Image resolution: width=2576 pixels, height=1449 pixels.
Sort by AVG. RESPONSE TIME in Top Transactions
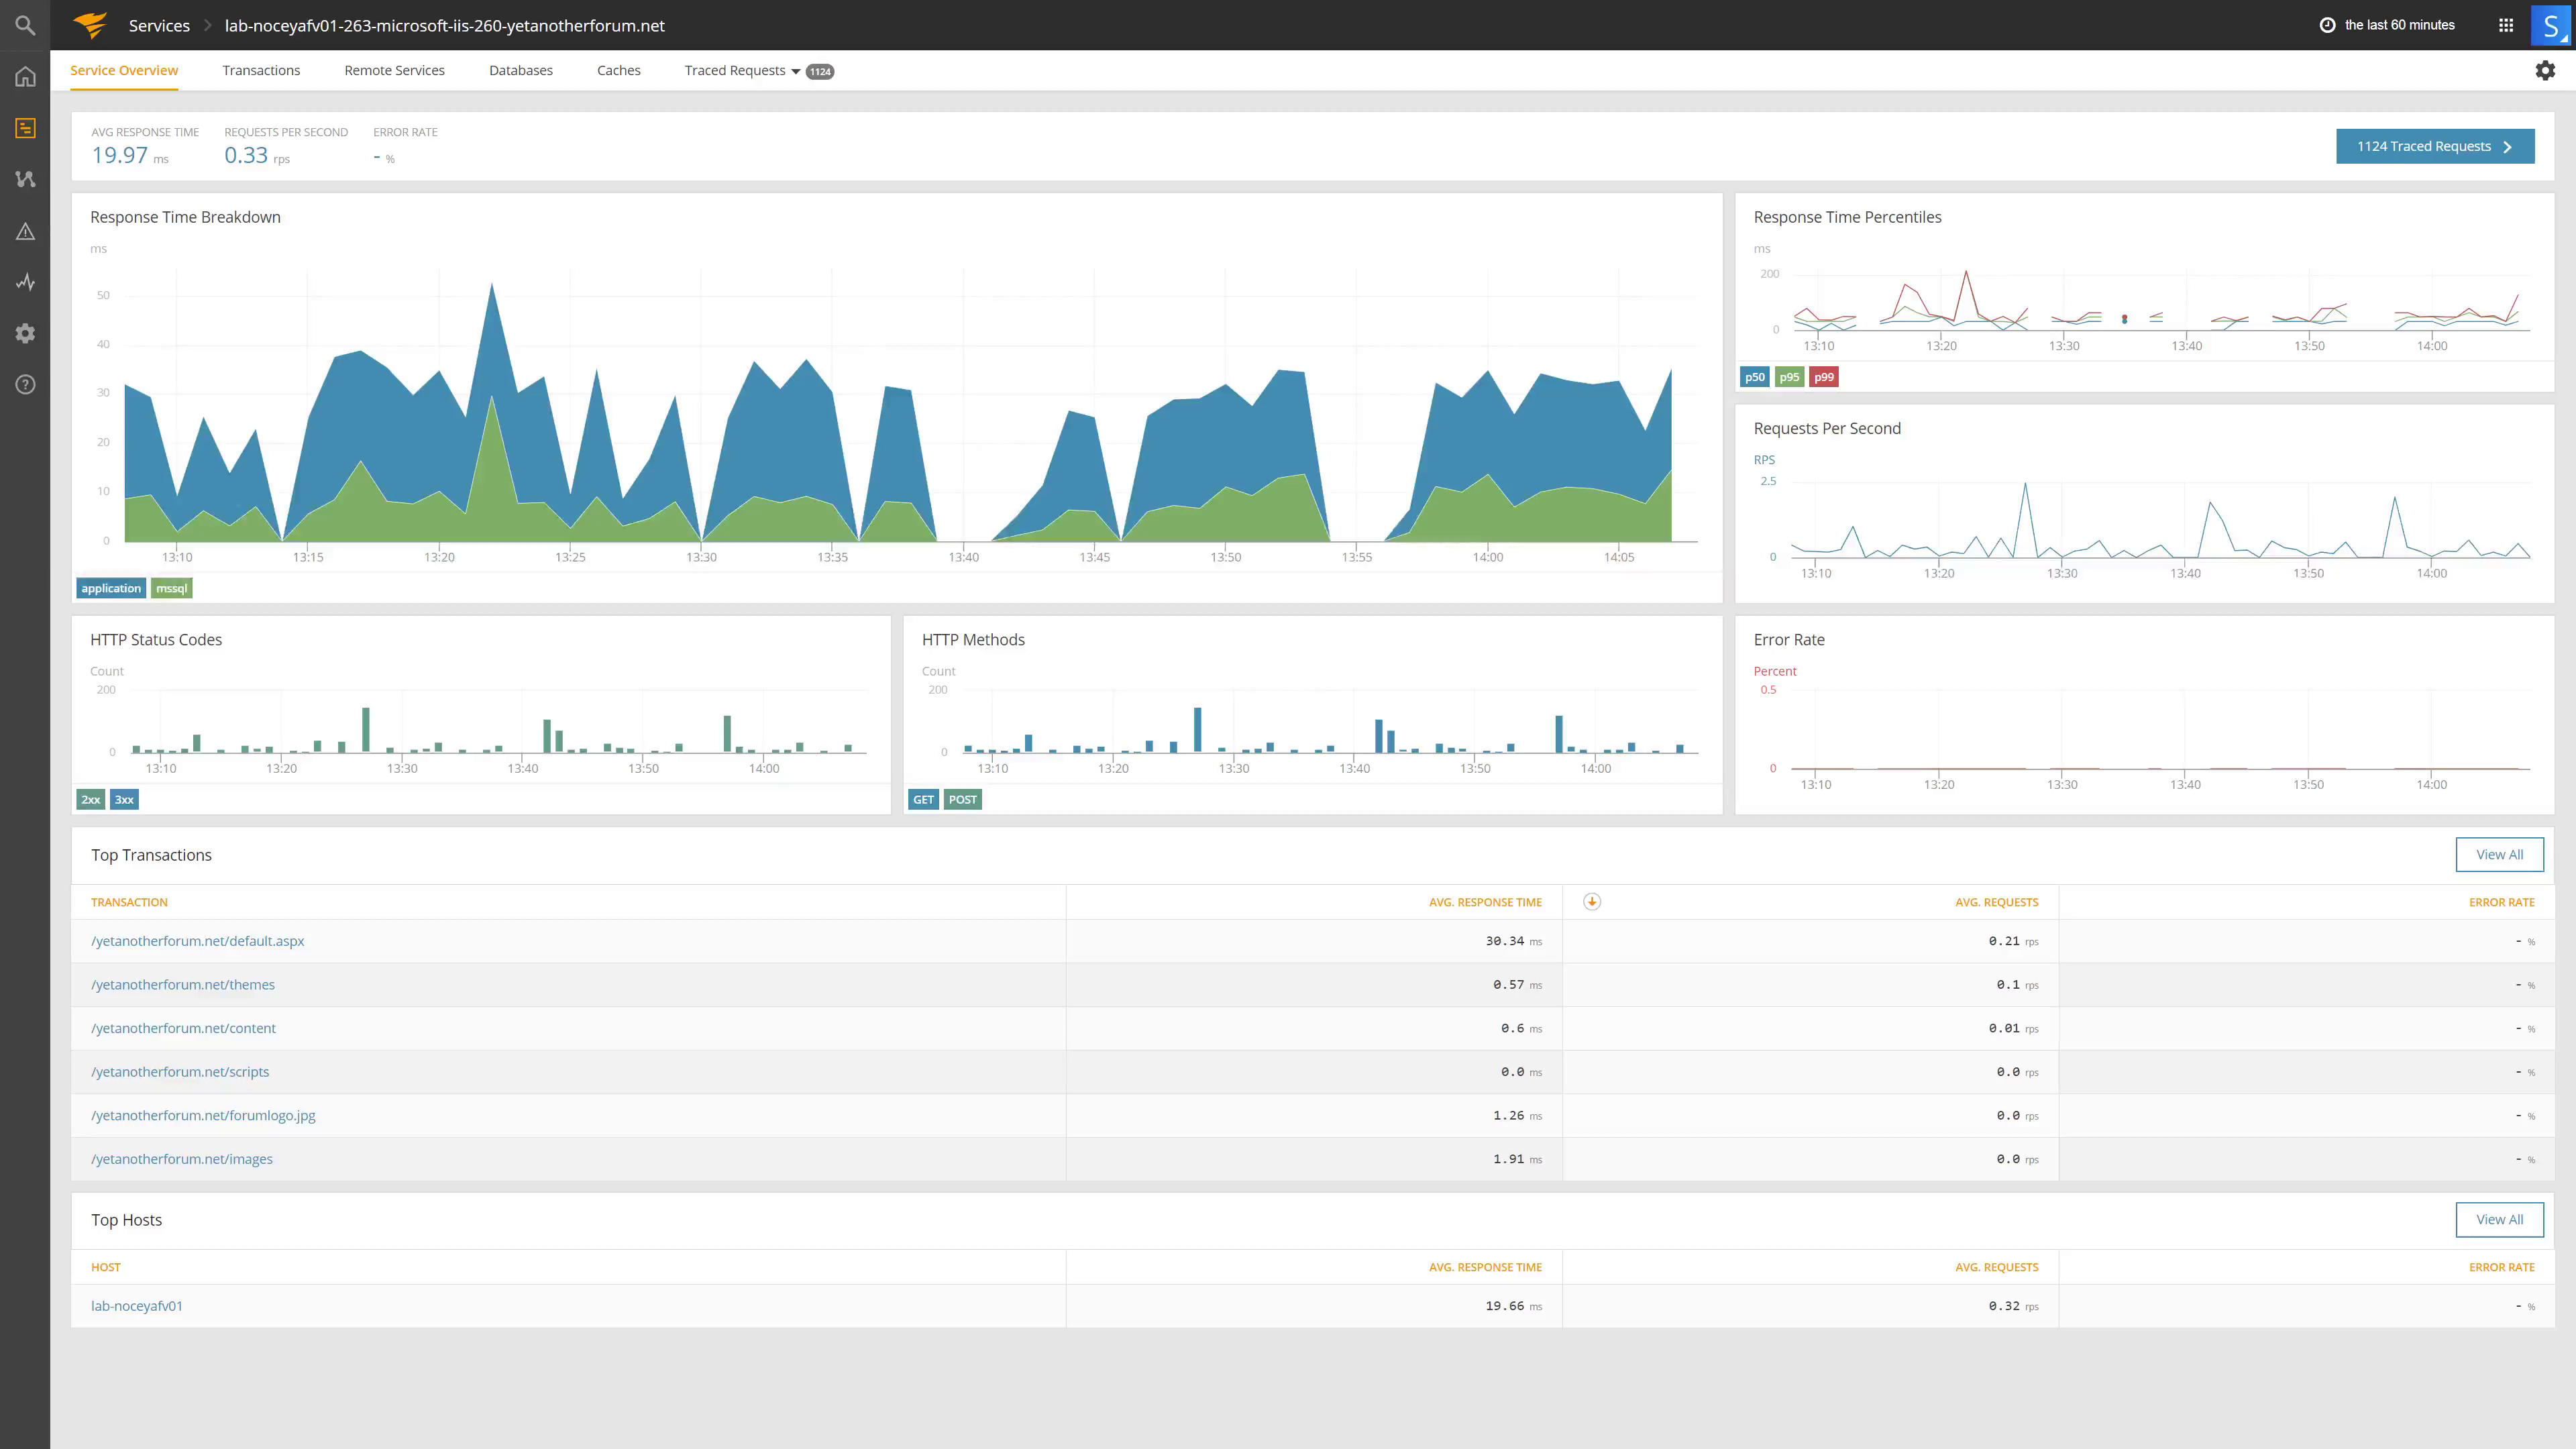pos(1485,902)
